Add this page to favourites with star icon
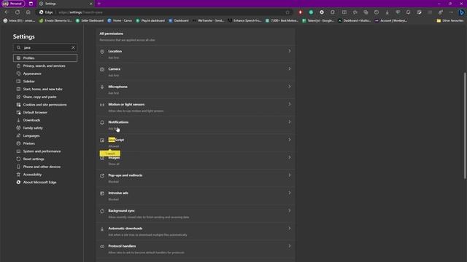 click(x=287, y=12)
